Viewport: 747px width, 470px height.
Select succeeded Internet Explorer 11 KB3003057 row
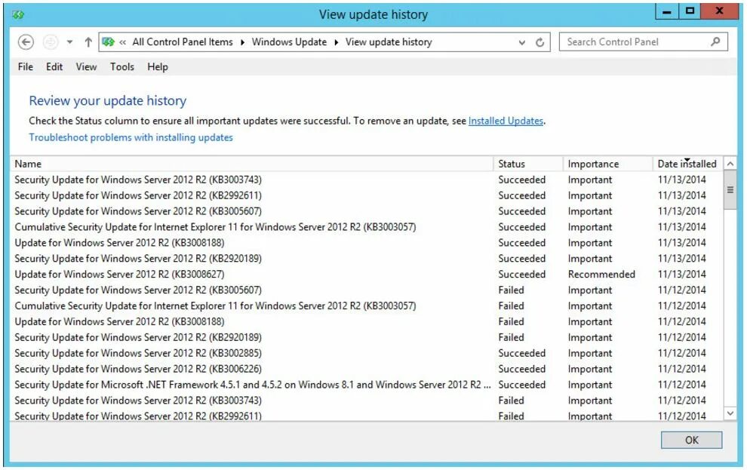click(366, 226)
